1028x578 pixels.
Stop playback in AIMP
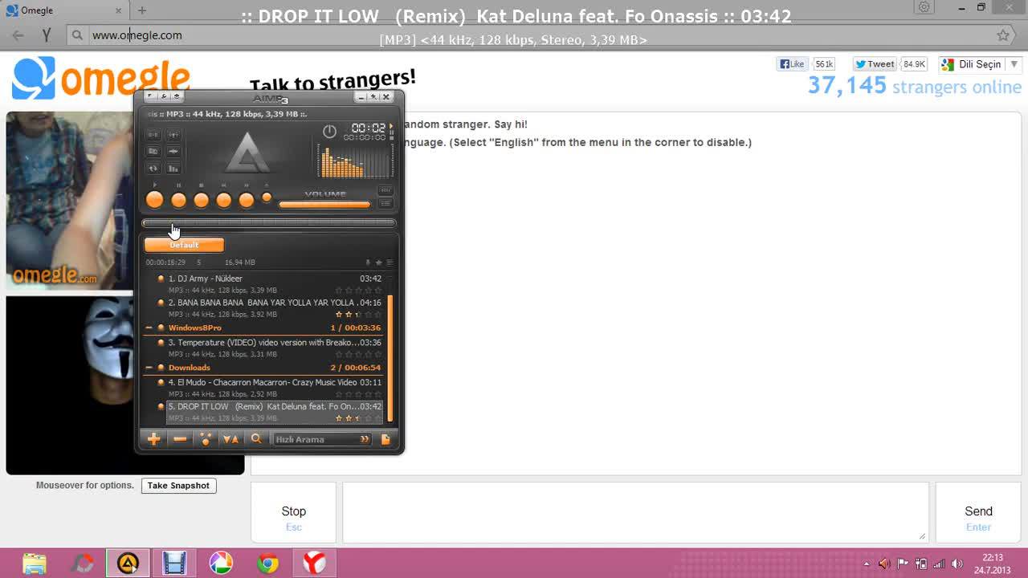[201, 200]
